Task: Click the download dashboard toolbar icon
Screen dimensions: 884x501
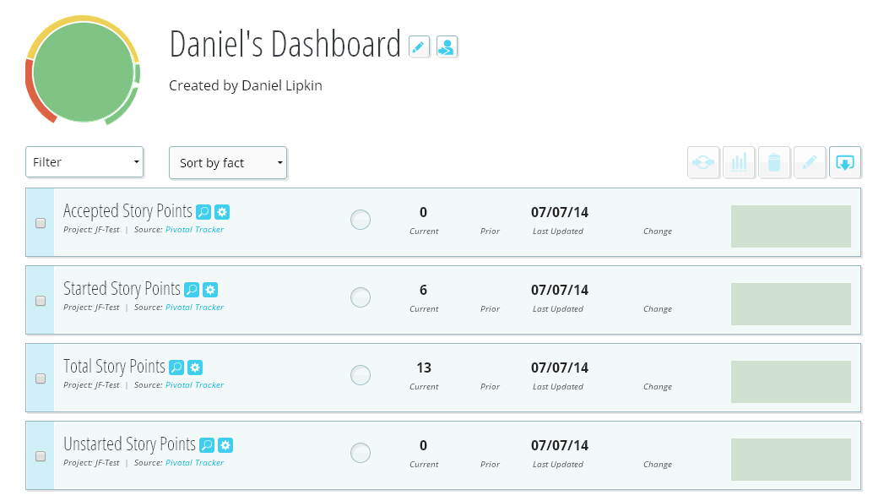Action: coord(844,162)
